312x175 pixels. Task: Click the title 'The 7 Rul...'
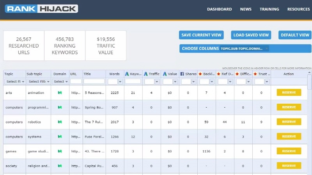(94, 122)
